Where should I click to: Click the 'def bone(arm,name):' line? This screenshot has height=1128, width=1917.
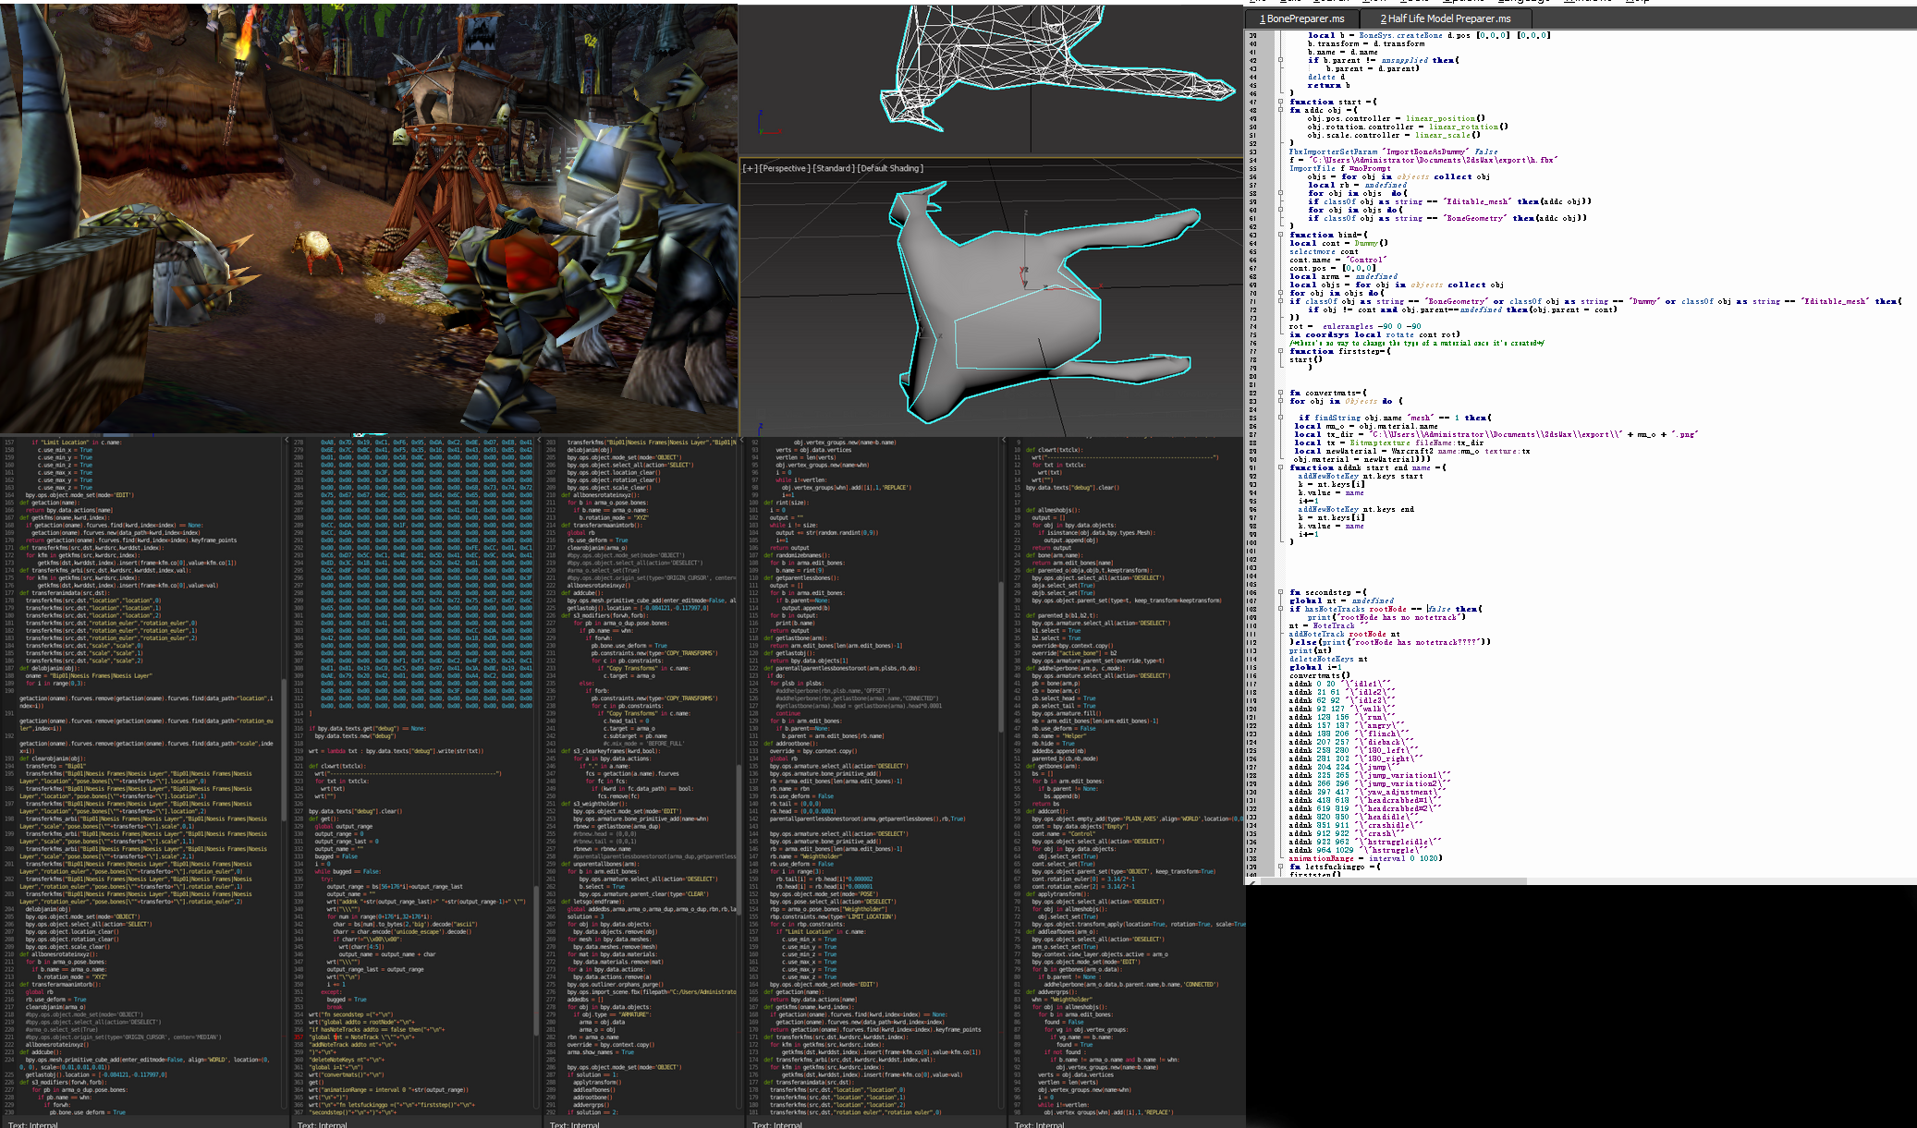click(x=1054, y=555)
